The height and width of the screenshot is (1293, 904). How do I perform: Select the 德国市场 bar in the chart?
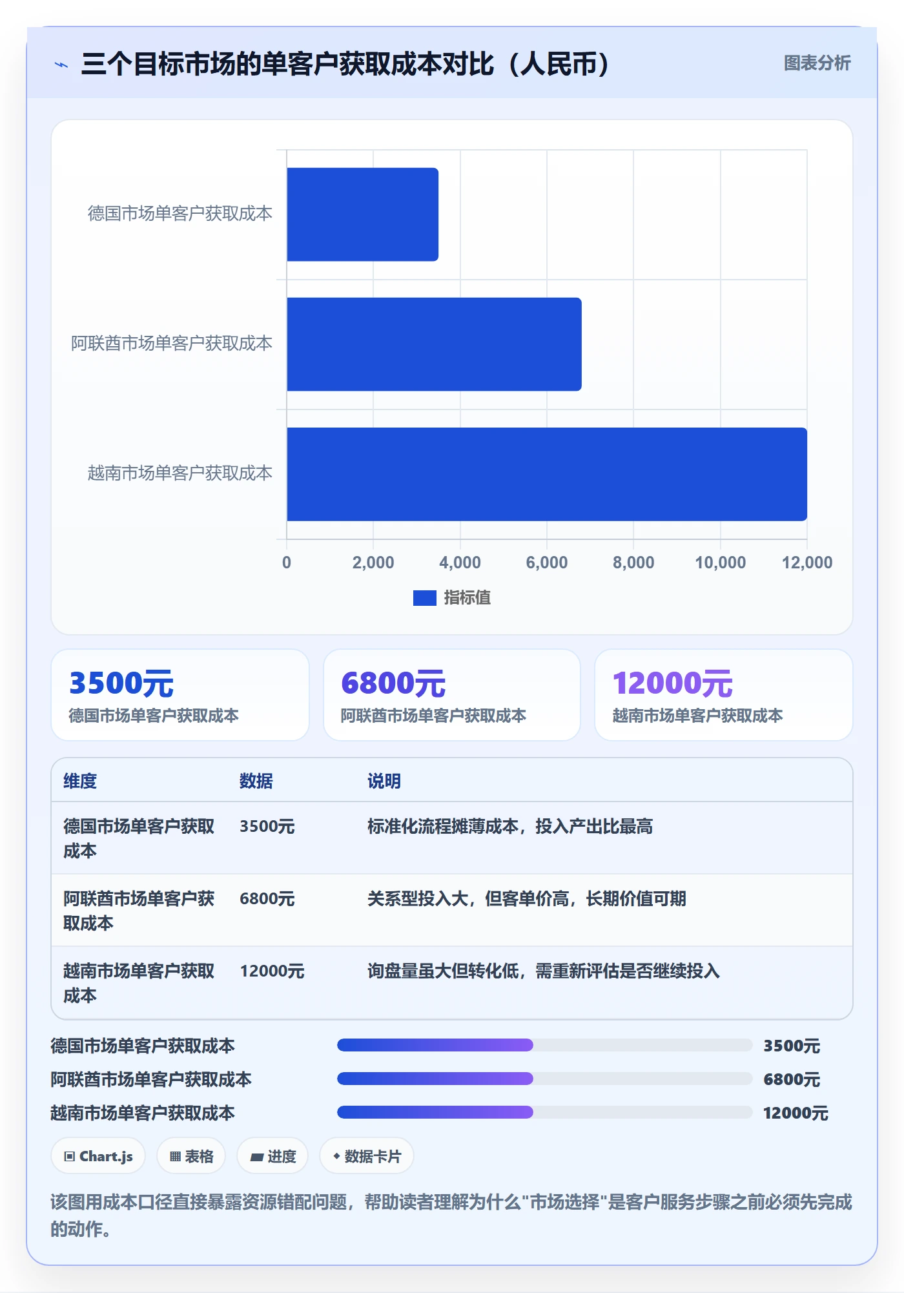(x=362, y=214)
